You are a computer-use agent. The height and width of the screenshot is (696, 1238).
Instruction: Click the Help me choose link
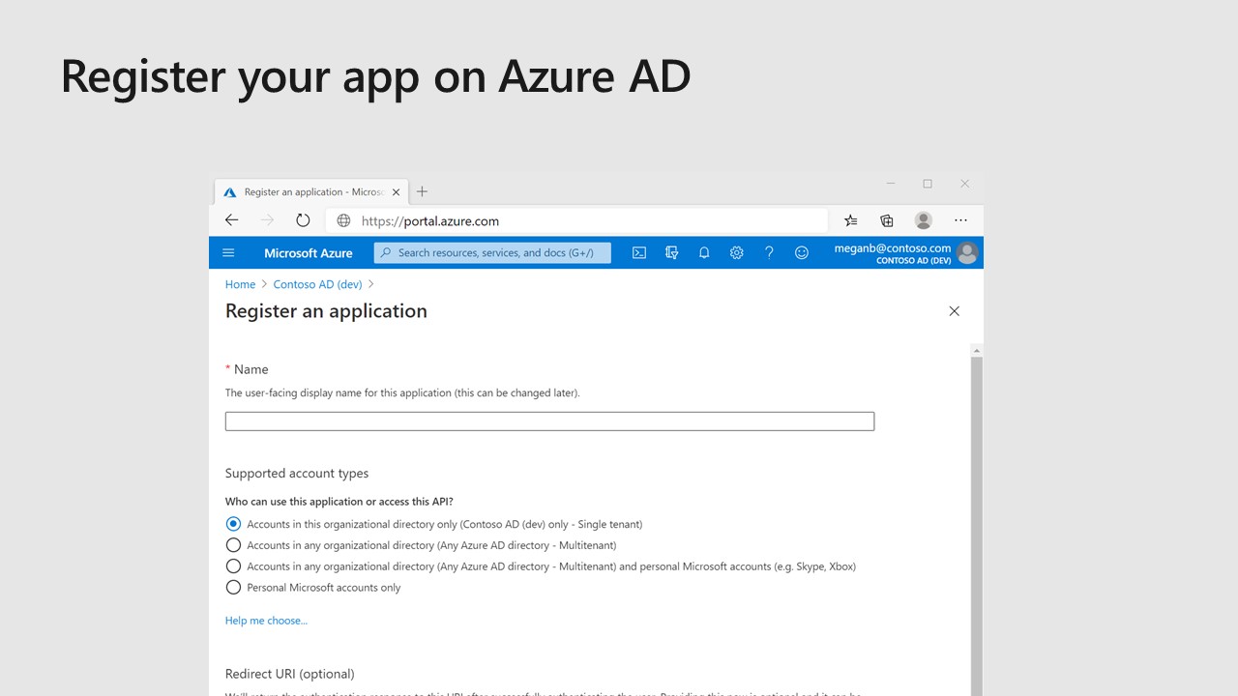pos(266,621)
